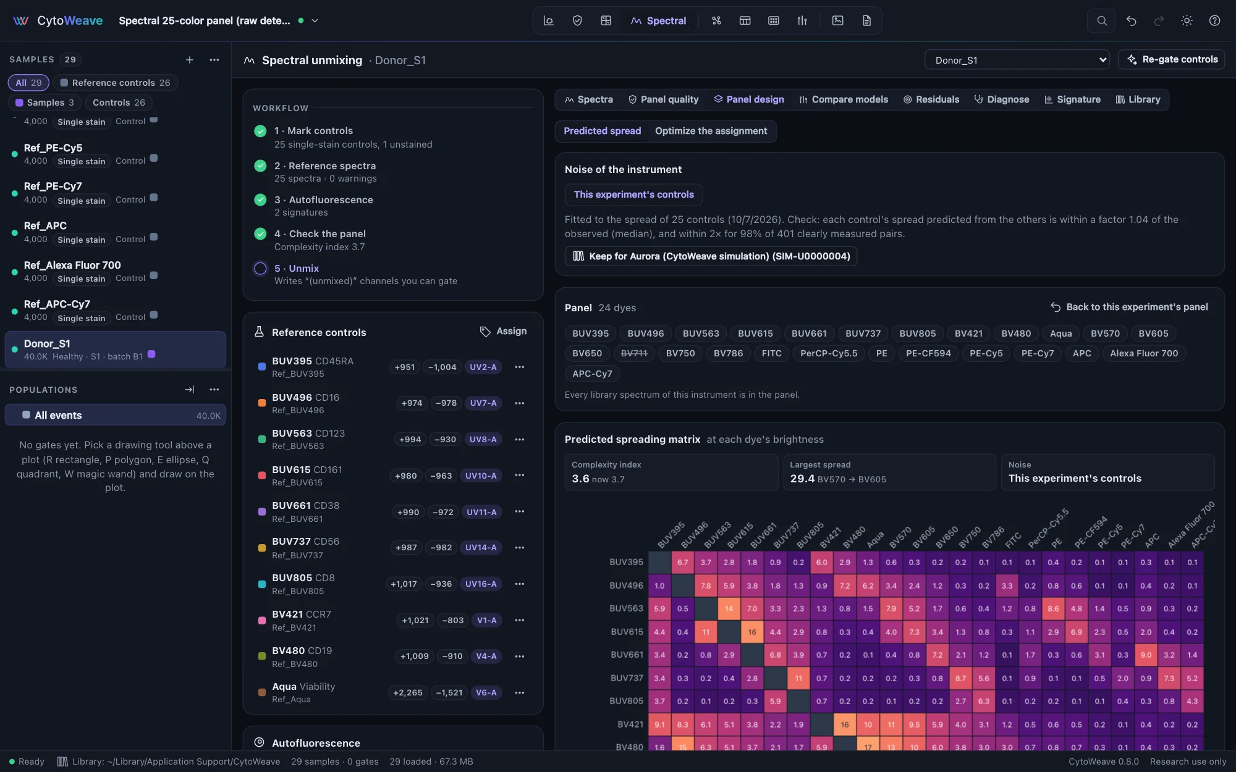Click Assign in Reference controls
Image resolution: width=1236 pixels, height=772 pixels.
point(504,332)
